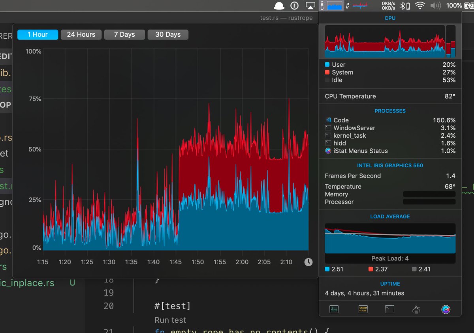This screenshot has width=474, height=333.
Task: Select the iStat Menus Status process row
Action: [x=390, y=151]
